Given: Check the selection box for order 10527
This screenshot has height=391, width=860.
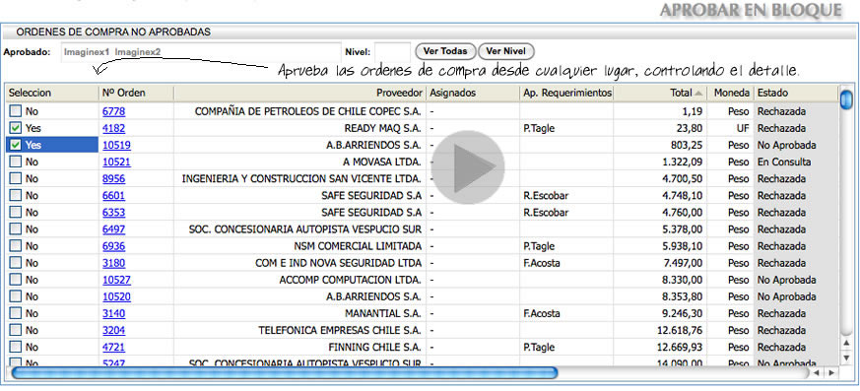Looking at the screenshot, I should click(x=16, y=280).
